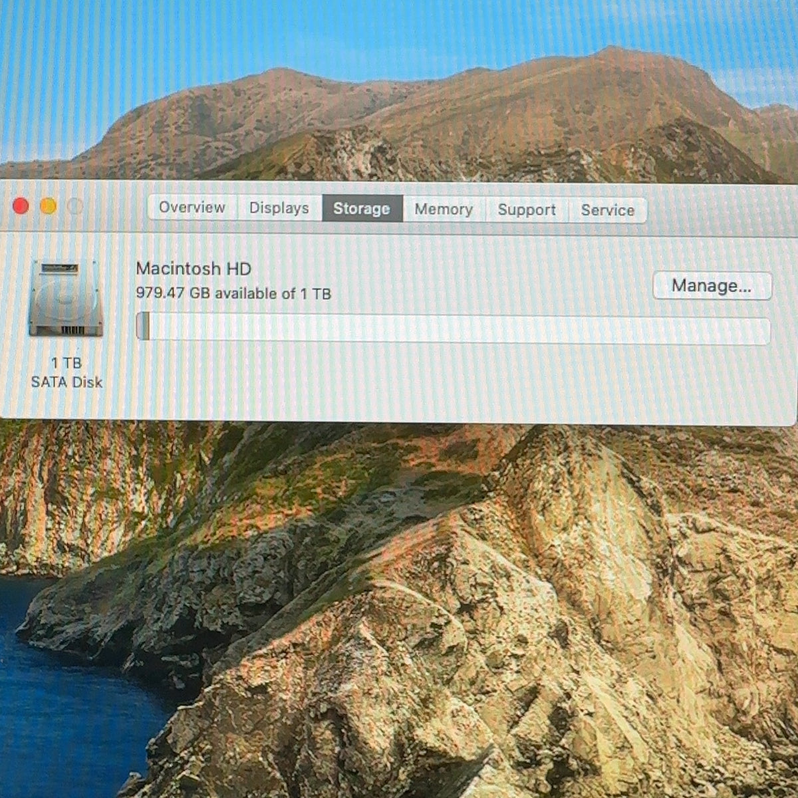Click the Macintosh HD disk icon
This screenshot has width=798, height=798.
tap(66, 299)
